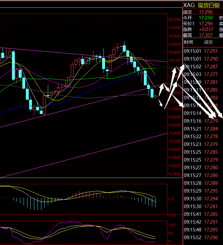Click the 最高 high price value 17.307
This screenshot has width=223, height=245.
(x=206, y=35)
